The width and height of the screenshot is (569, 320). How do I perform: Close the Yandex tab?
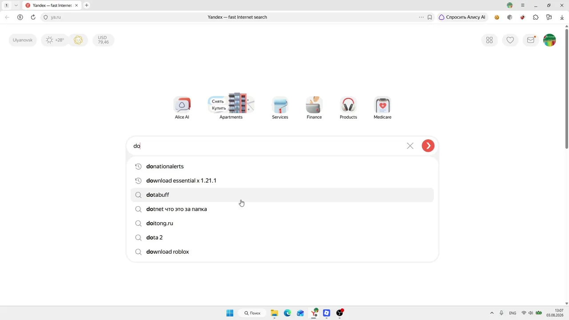[x=76, y=5]
